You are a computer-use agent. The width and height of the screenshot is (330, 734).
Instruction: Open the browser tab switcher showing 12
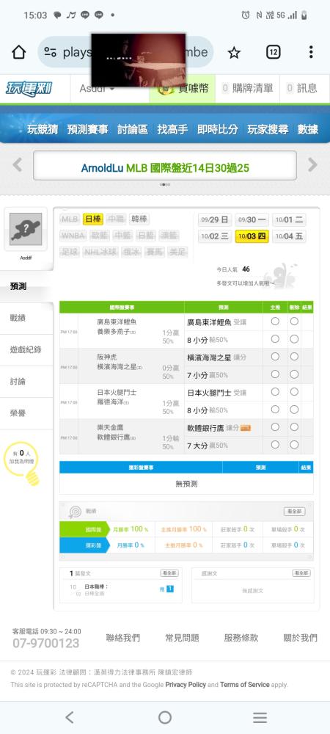(x=273, y=52)
